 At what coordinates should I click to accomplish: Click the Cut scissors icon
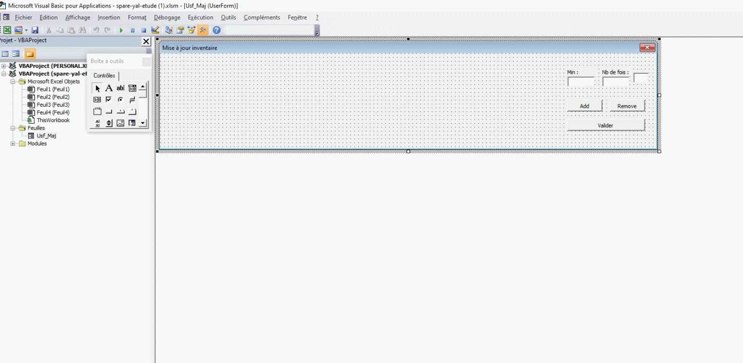pyautogui.click(x=49, y=30)
